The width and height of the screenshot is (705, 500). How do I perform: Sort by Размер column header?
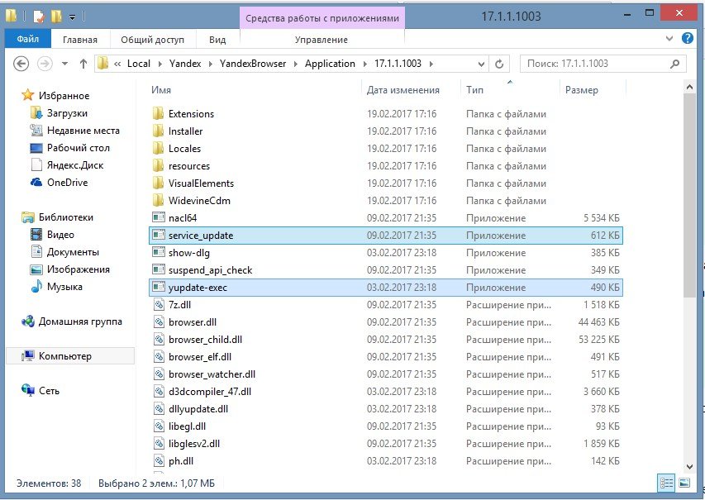(x=581, y=90)
